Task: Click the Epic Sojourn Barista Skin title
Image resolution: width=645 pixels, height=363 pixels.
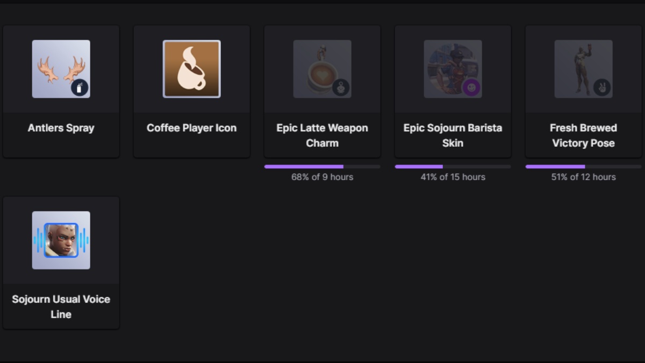Action: 453,135
